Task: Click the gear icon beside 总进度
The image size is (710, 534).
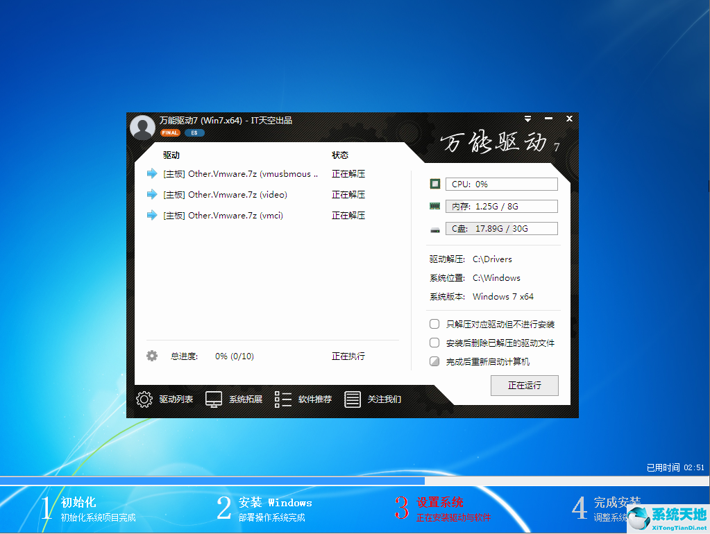Action: (152, 356)
